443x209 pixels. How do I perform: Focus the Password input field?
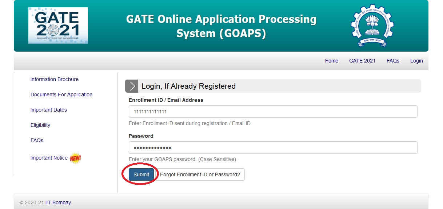(x=273, y=148)
